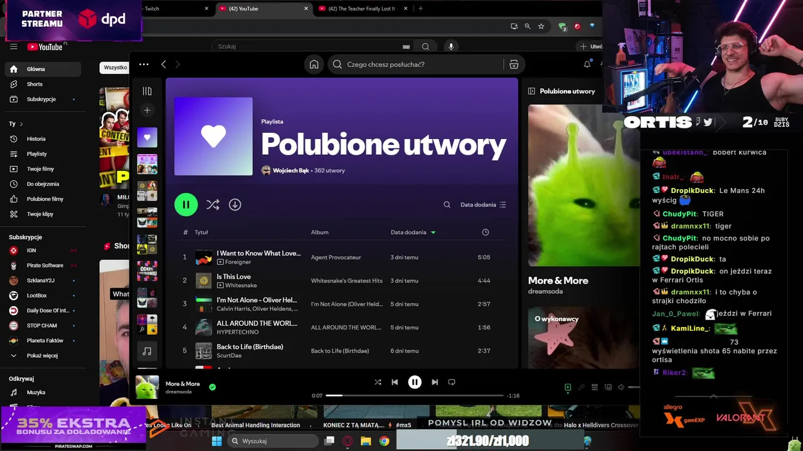Image resolution: width=803 pixels, height=451 pixels.
Task: Open browser zoom magnifier icon
Action: 528,26
